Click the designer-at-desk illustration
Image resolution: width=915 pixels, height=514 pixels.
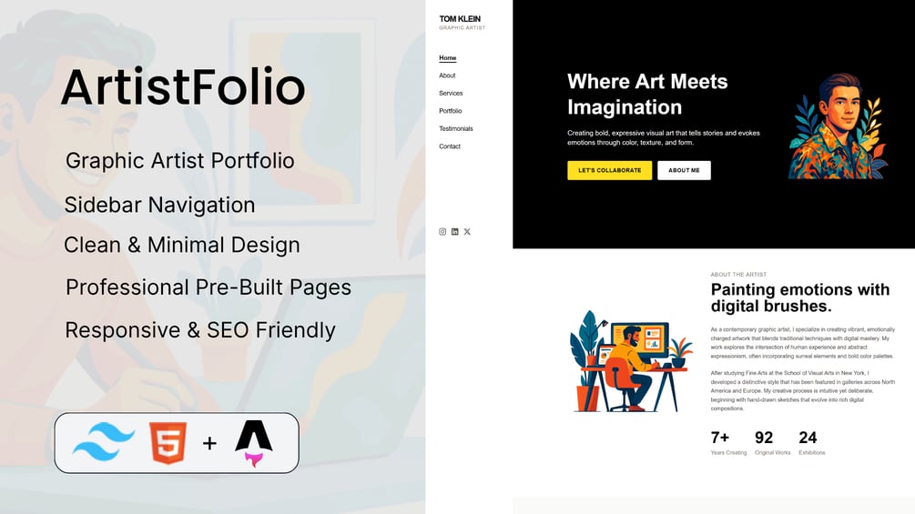point(631,361)
